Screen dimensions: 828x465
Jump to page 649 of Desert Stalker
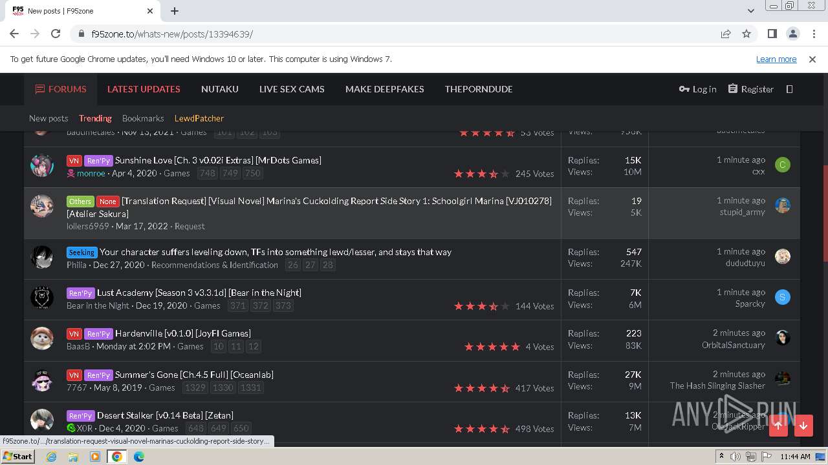219,428
